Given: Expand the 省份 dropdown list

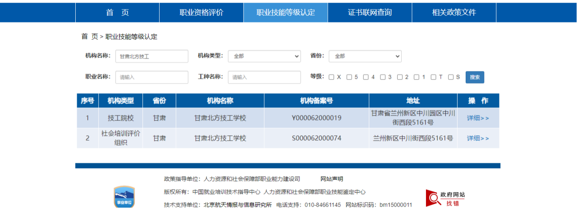Looking at the screenshot, I should 365,56.
